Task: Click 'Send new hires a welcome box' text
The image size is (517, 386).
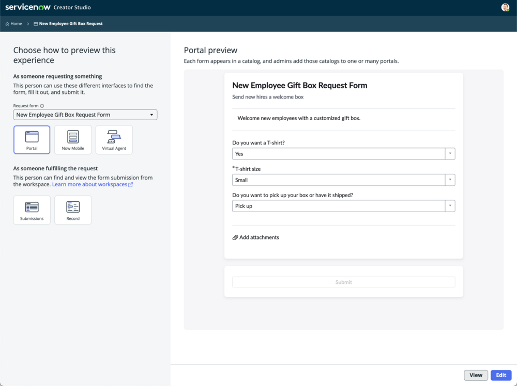Action: pos(268,96)
